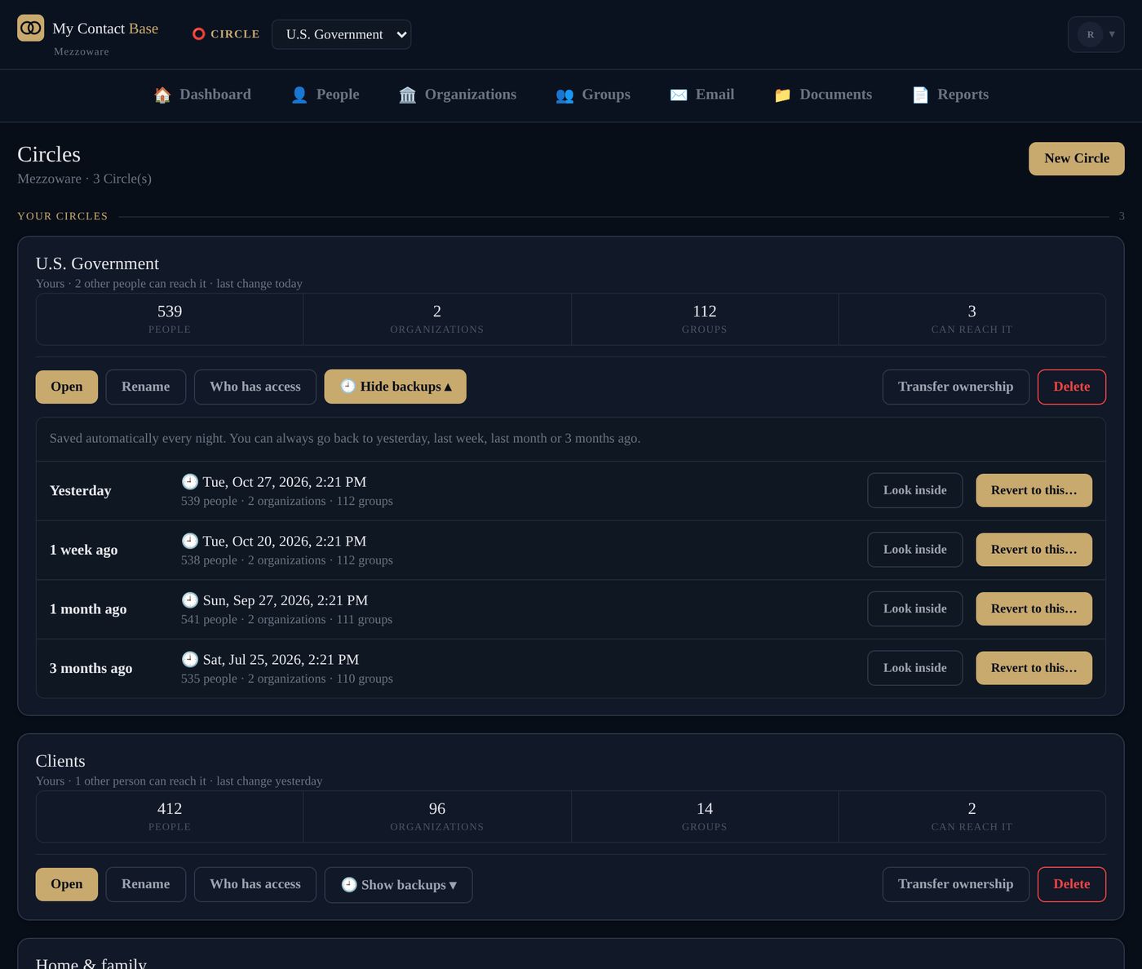The image size is (1142, 969).
Task: Click the clock icon beside Sun, Sep 27
Action: point(190,600)
